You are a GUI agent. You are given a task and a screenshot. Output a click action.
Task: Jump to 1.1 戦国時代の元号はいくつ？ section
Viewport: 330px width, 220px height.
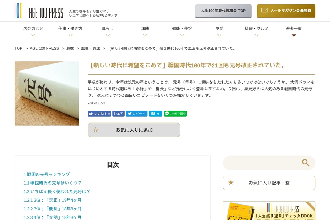[x=52, y=183]
